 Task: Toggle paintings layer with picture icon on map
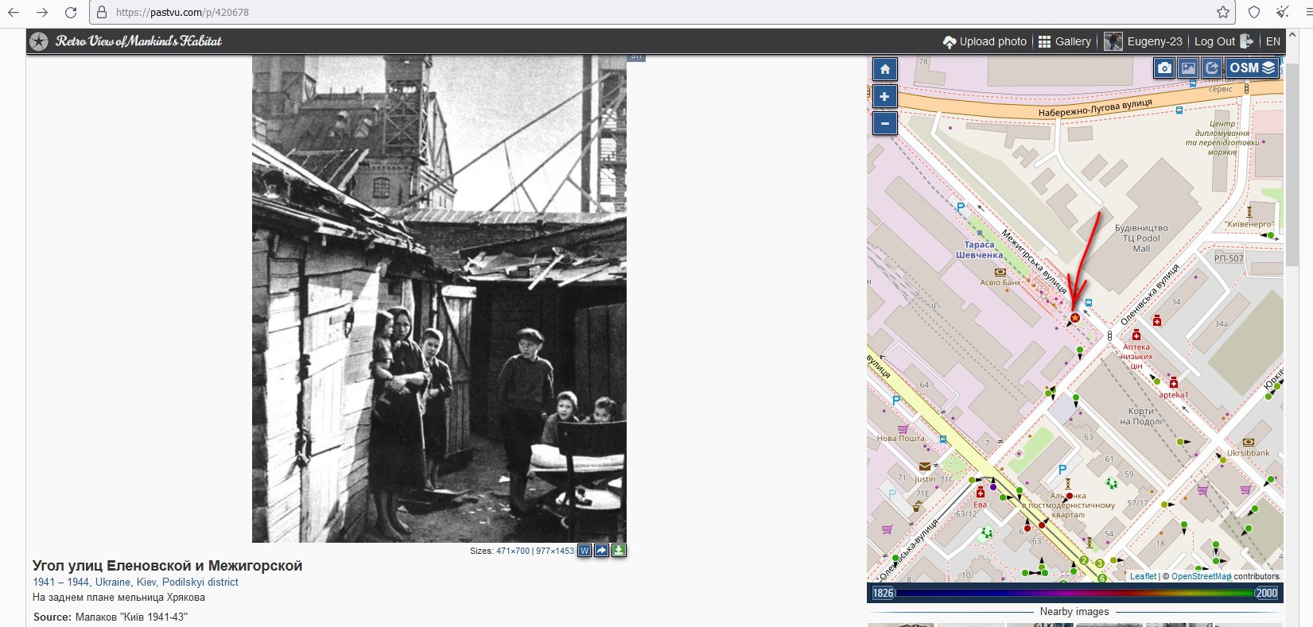click(x=1188, y=68)
